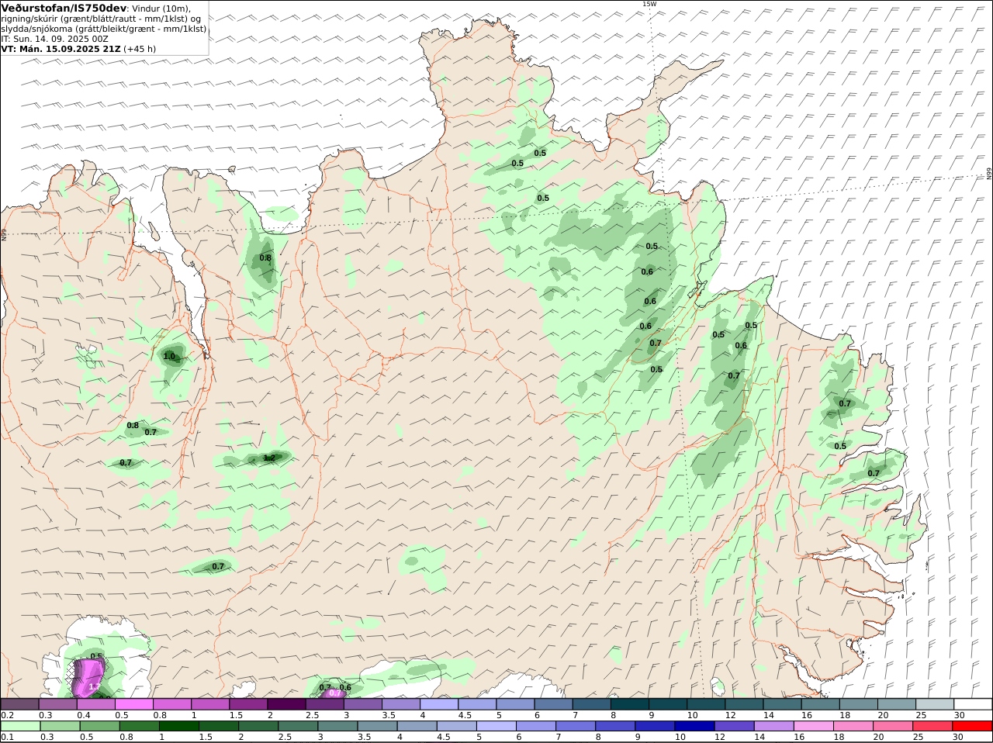Click the 15W longitude label
Viewport: 993px width, 743px height.
click(649, 4)
